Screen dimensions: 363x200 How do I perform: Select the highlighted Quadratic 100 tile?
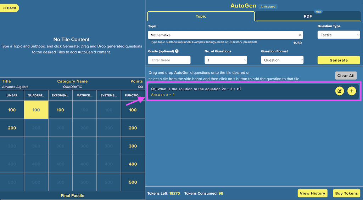(36, 110)
